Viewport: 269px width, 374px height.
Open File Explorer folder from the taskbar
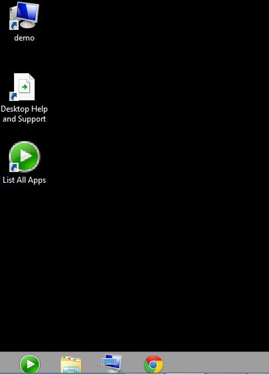point(71,365)
